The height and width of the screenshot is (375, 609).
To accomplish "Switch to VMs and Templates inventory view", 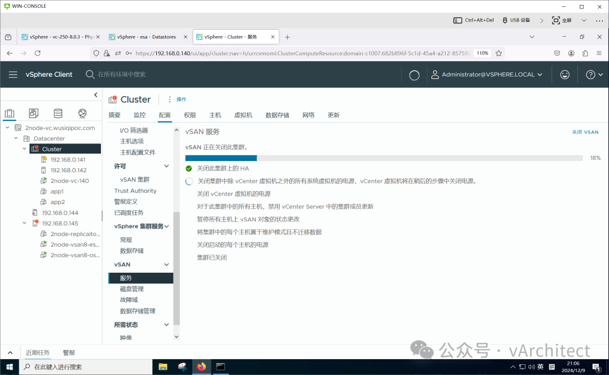I will [x=34, y=113].
